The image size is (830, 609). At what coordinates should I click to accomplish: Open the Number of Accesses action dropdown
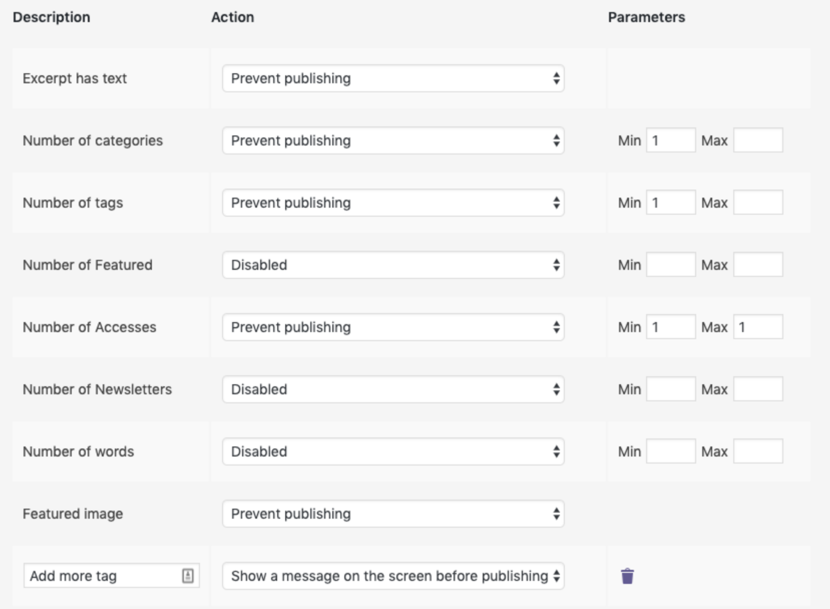(x=393, y=327)
